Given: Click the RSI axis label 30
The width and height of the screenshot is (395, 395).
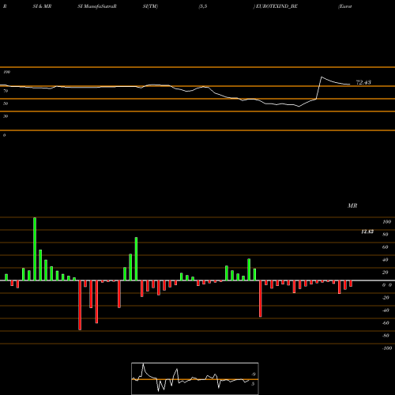Looking at the screenshot, I should 6,116.
